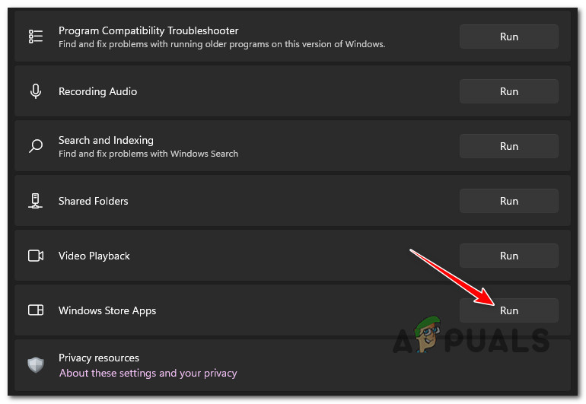586x404 pixels.
Task: Select the Video Playback label
Action: point(94,256)
